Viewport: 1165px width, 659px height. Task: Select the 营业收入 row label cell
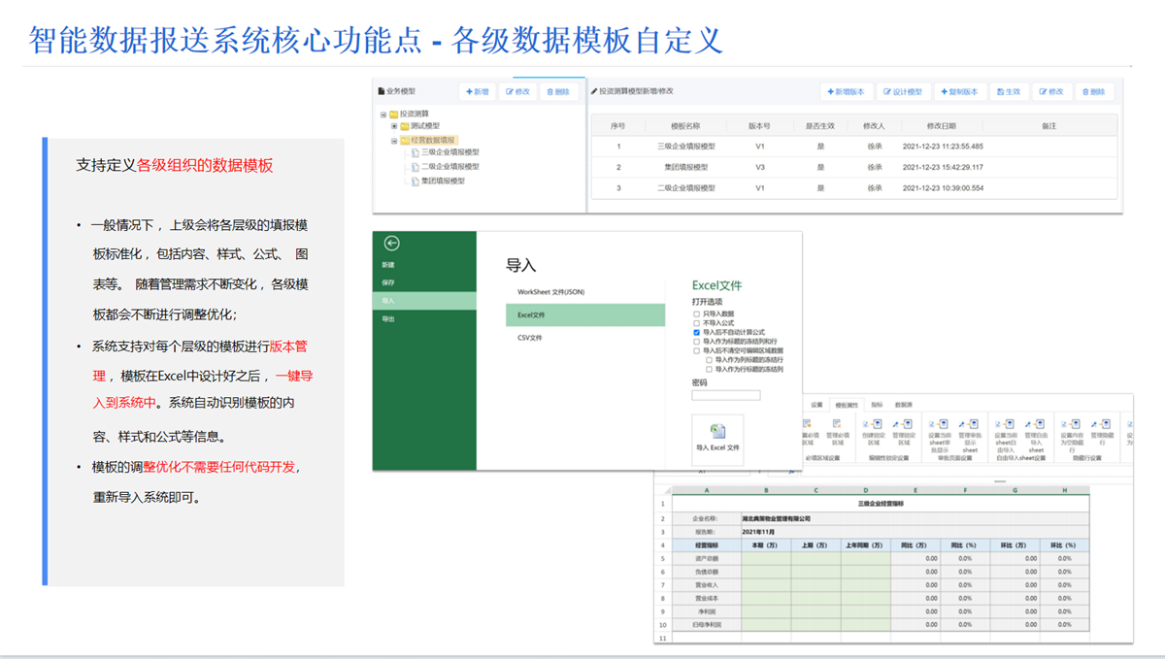(x=707, y=585)
